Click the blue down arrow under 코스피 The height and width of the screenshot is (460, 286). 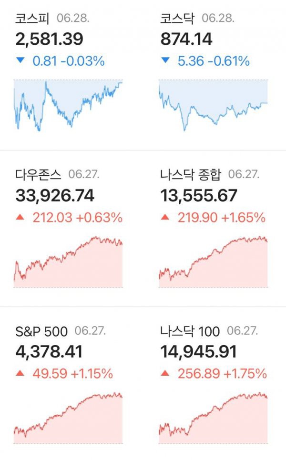click(20, 60)
